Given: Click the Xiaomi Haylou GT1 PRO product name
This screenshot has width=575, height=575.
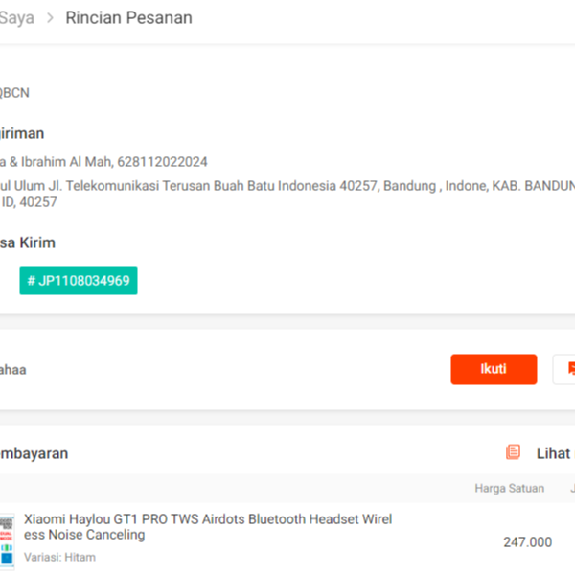Looking at the screenshot, I should [x=208, y=526].
